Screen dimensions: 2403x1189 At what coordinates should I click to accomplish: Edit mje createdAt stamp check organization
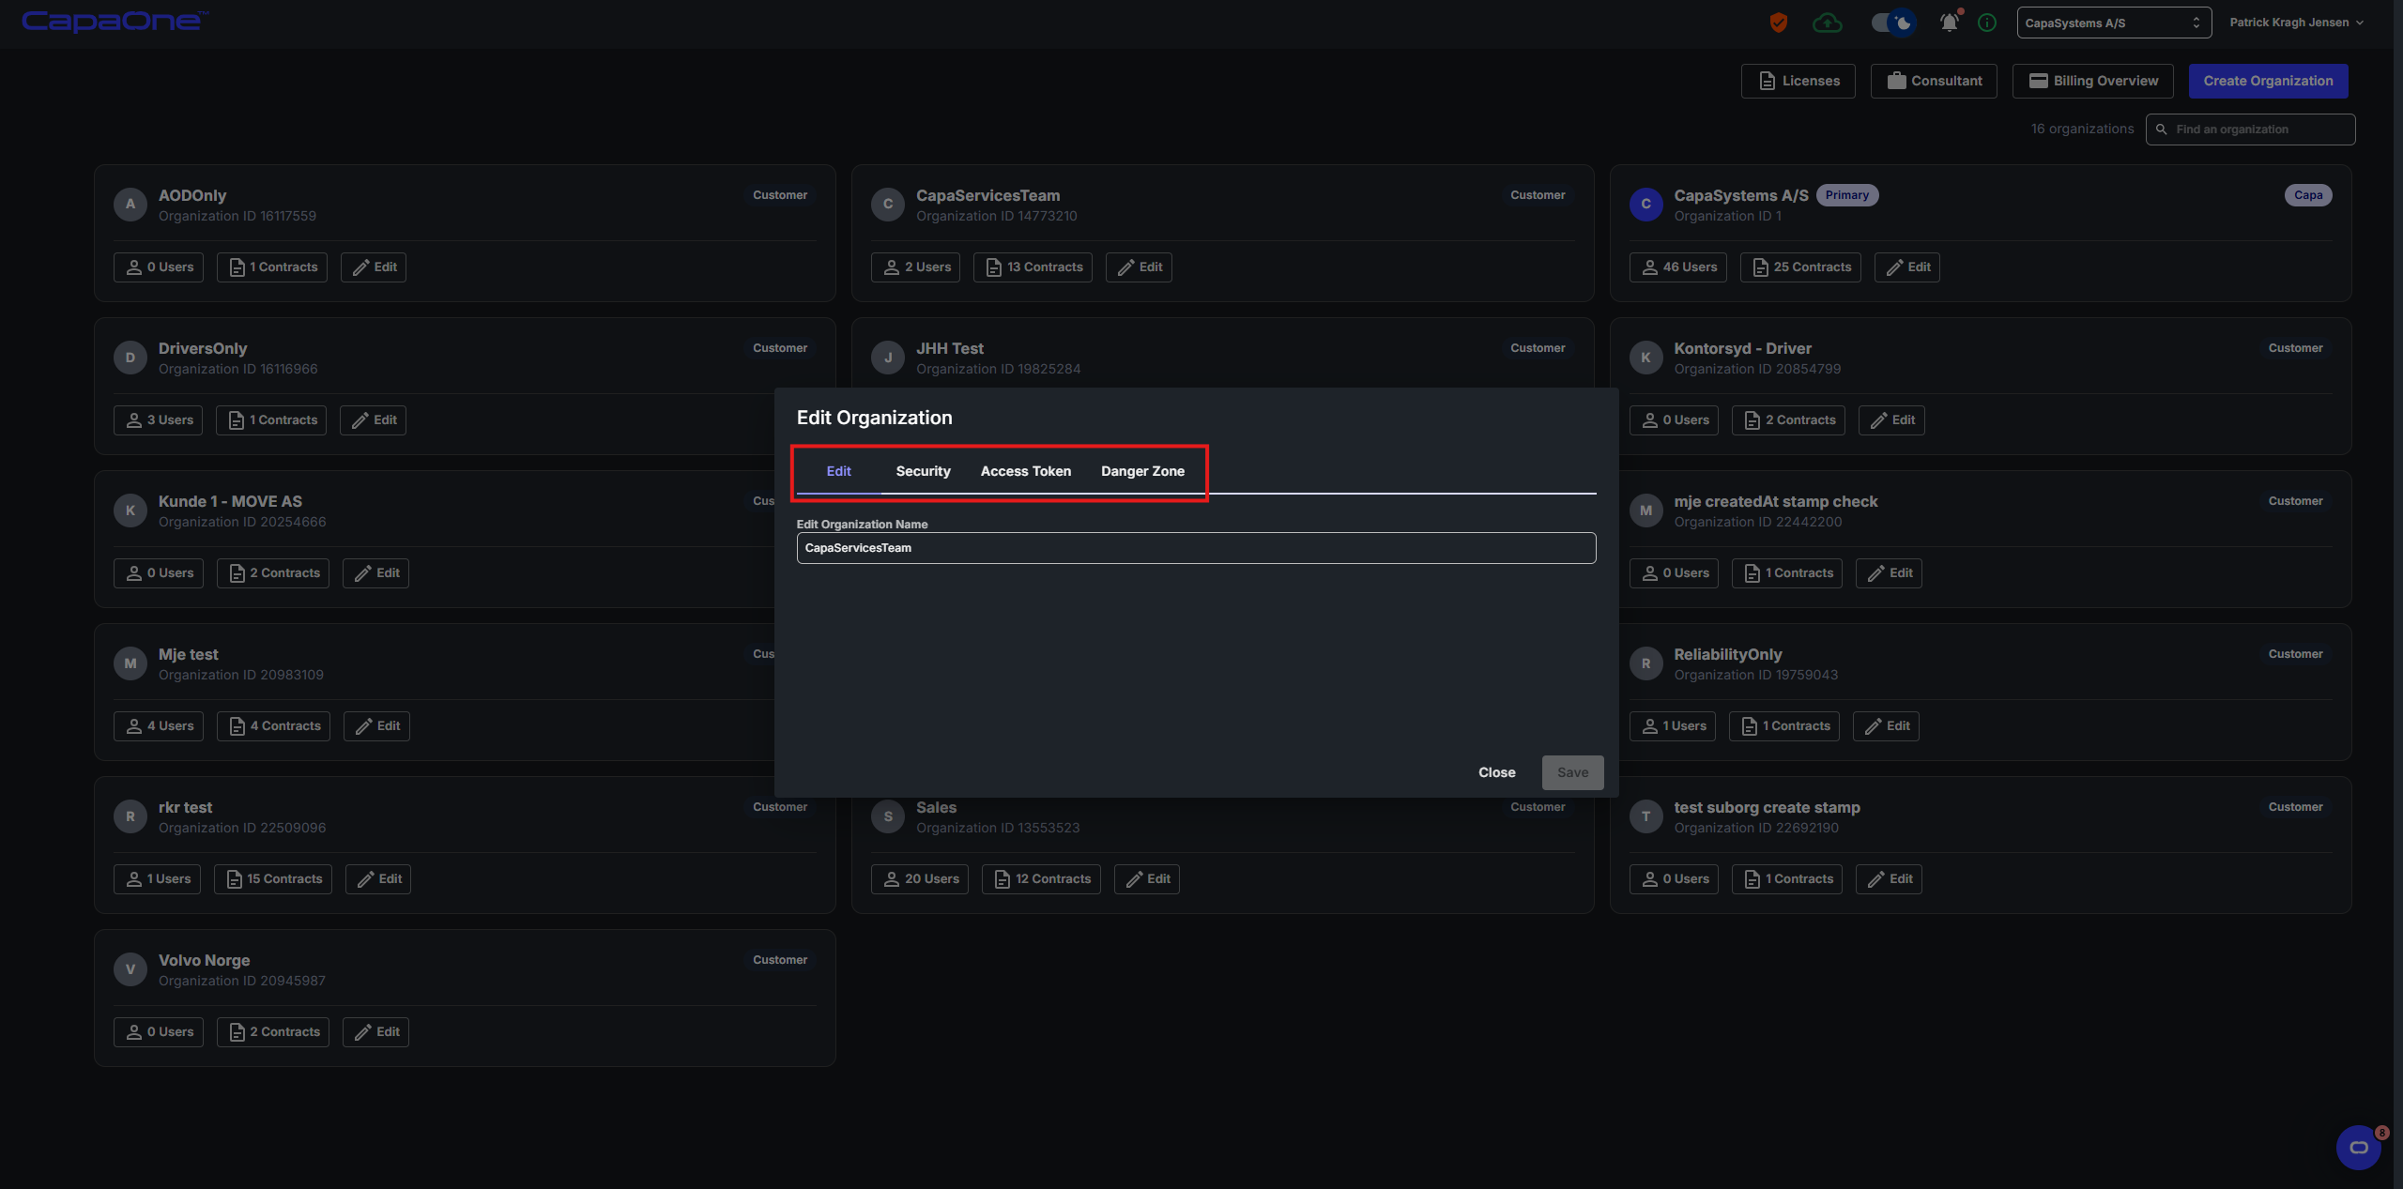[1889, 573]
